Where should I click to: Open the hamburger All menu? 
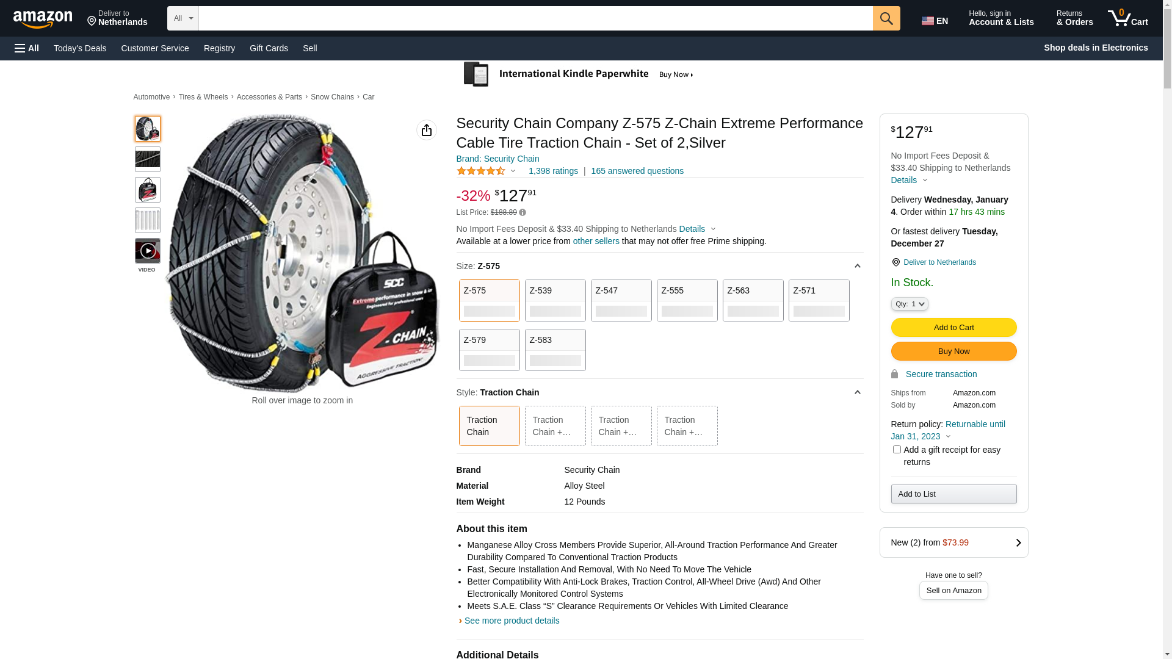tap(27, 48)
